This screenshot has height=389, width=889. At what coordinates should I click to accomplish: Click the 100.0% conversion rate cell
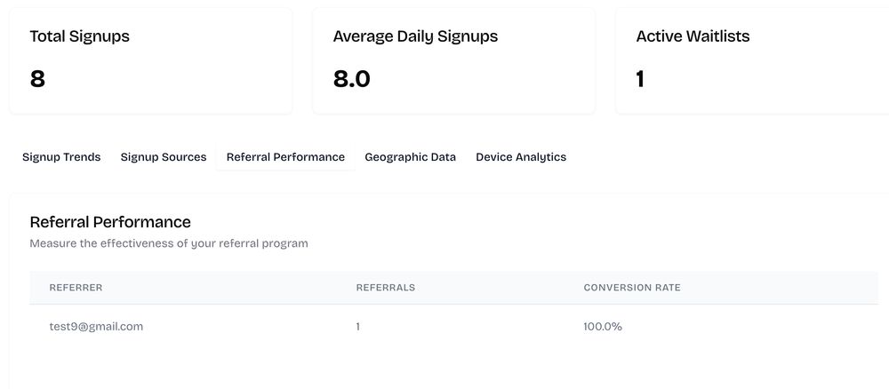point(603,327)
